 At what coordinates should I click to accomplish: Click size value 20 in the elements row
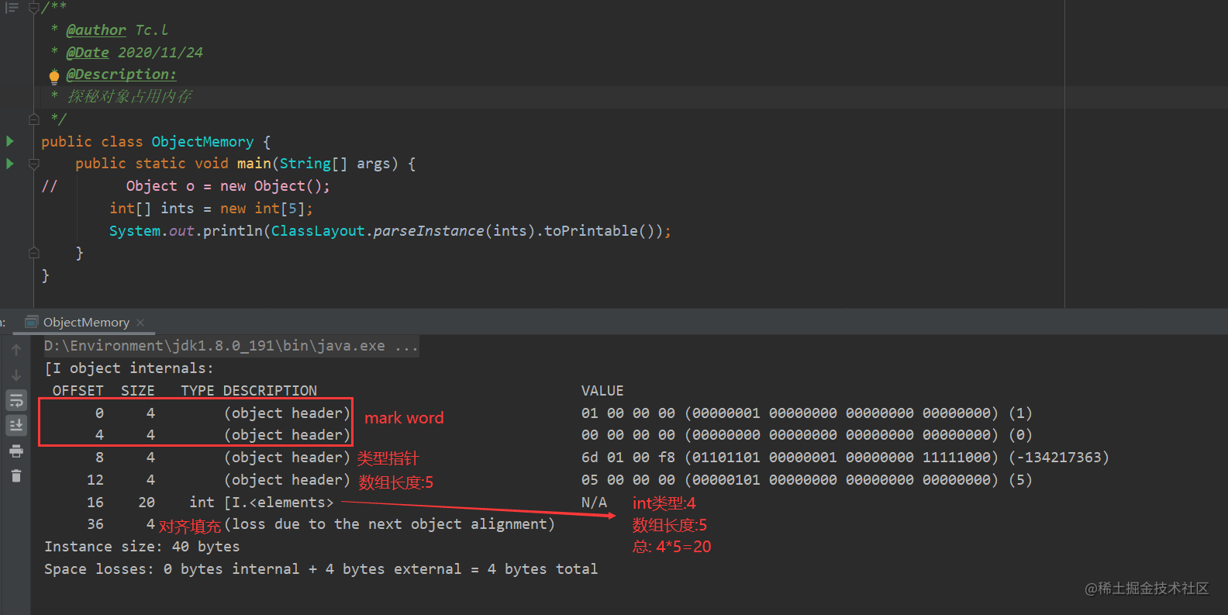[x=147, y=503]
